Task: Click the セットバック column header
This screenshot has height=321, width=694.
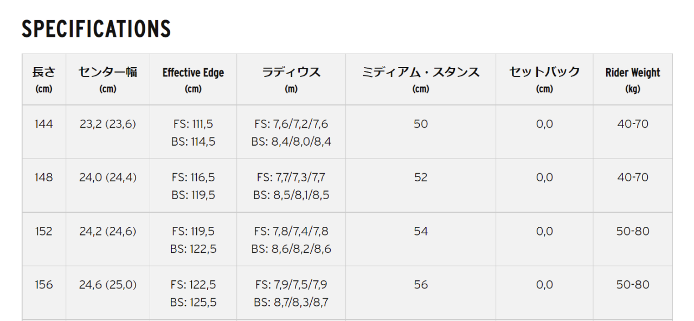Action: pos(544,80)
